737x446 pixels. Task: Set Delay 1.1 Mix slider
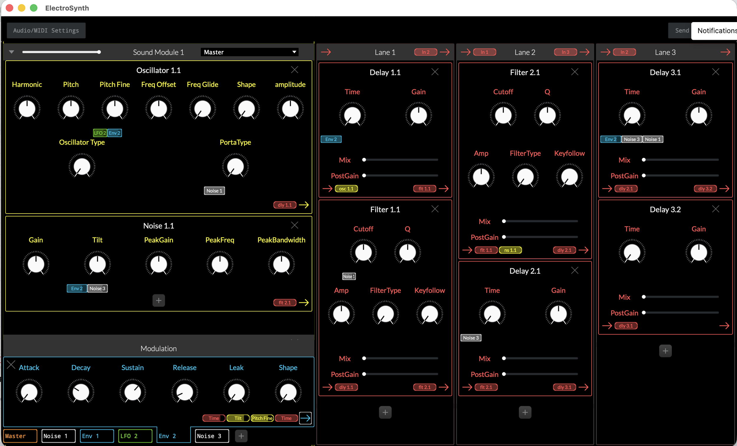pos(401,160)
